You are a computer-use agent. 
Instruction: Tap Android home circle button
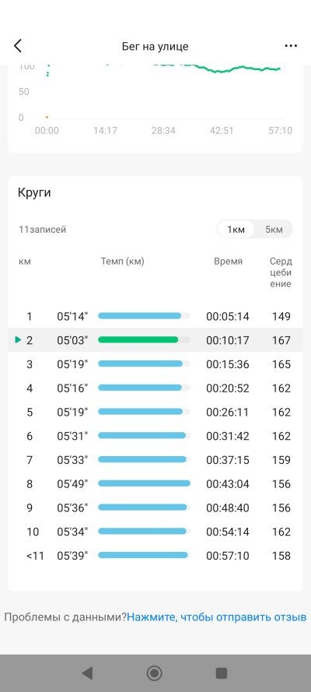(x=154, y=673)
